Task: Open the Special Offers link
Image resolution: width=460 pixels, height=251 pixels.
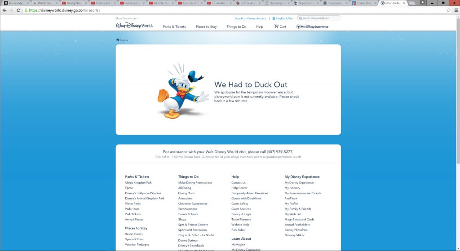Action: [134, 239]
